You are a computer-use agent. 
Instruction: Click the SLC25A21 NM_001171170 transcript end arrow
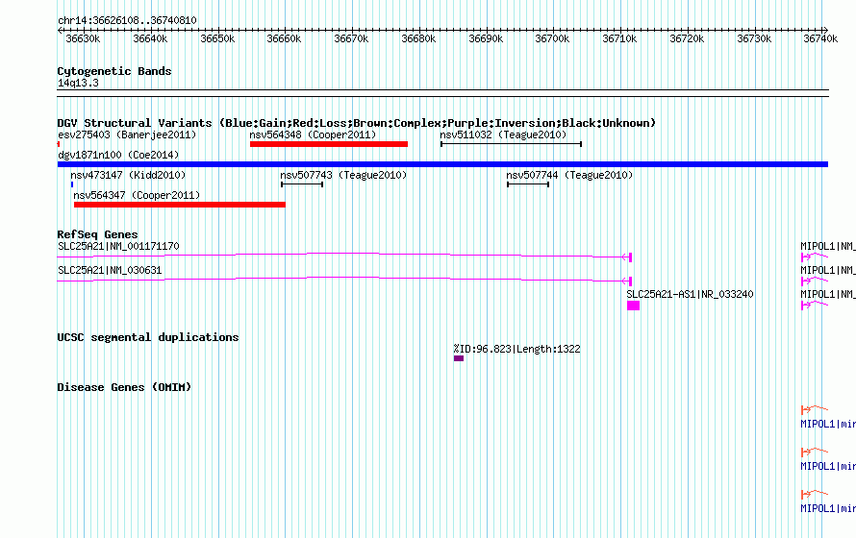click(x=627, y=257)
